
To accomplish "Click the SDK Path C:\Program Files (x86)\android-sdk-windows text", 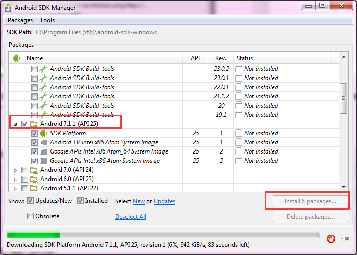I will point(96,32).
